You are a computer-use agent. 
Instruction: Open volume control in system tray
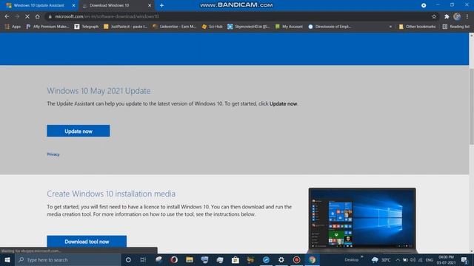coord(413,260)
